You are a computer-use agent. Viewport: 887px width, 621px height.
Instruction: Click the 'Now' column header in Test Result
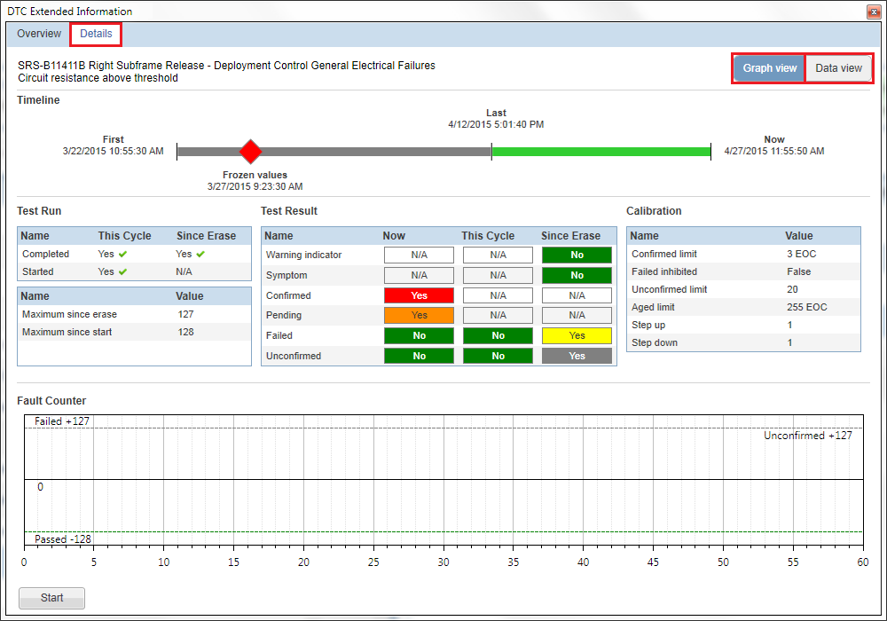point(394,236)
